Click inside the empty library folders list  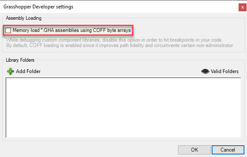[x=123, y=107]
